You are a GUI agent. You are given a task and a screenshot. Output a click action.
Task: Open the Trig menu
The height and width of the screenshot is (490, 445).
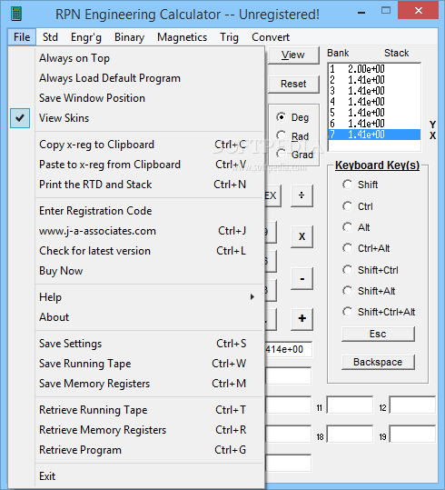coord(229,37)
